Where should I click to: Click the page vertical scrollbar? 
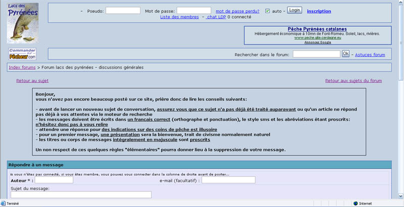pos(400,101)
